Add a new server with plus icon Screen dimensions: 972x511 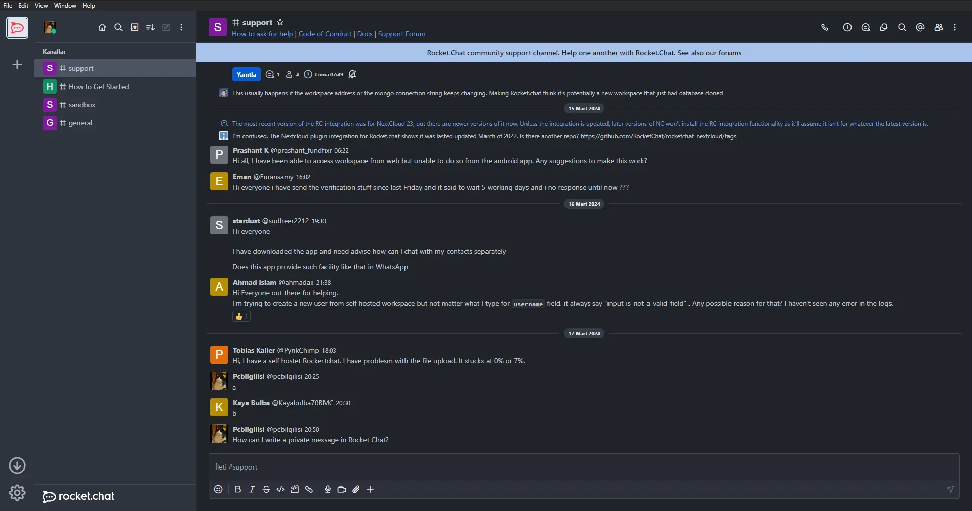click(x=17, y=65)
